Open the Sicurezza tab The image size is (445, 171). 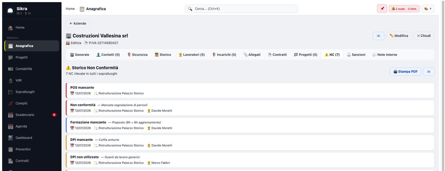point(137,55)
